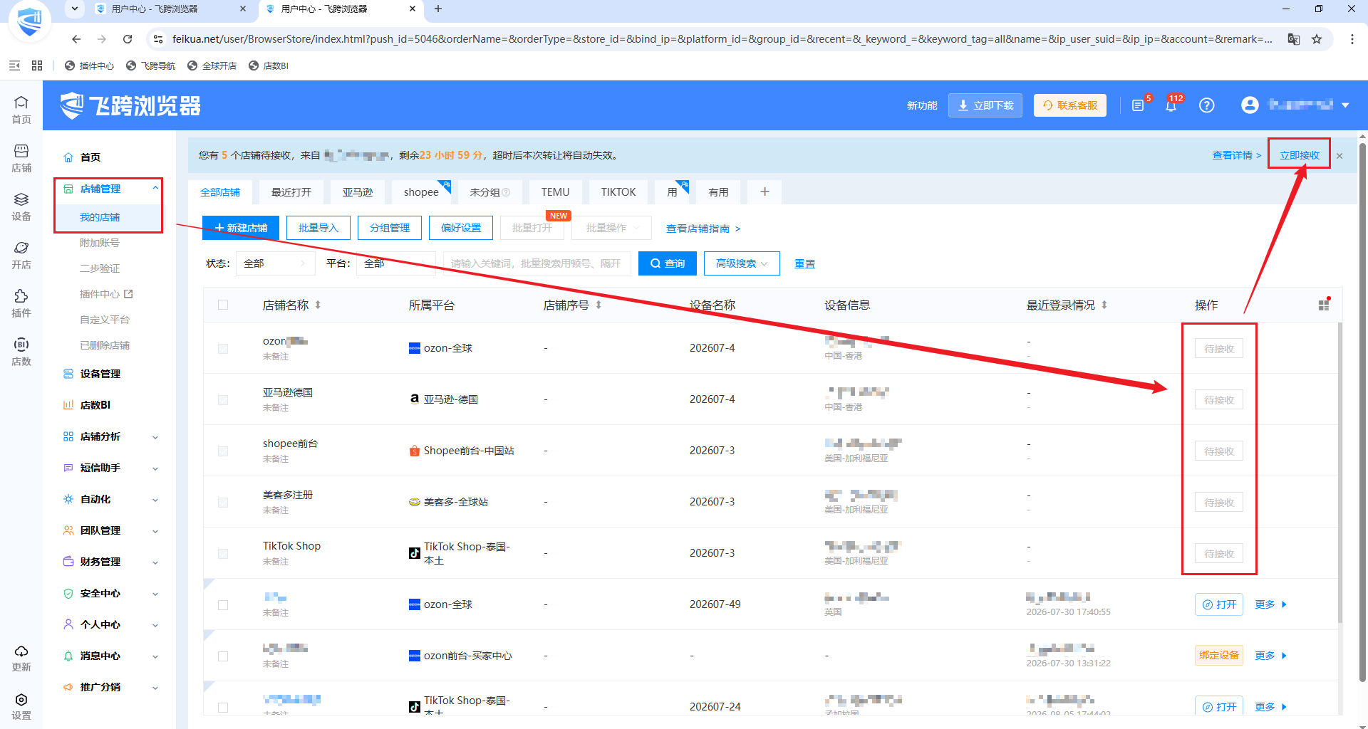
Task: Open the 平台 dropdown set to 全部
Action: click(395, 263)
